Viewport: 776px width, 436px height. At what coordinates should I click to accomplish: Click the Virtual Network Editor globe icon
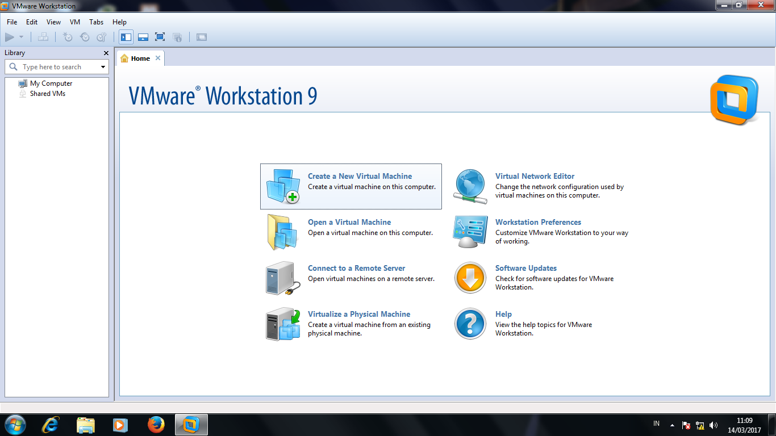click(470, 186)
